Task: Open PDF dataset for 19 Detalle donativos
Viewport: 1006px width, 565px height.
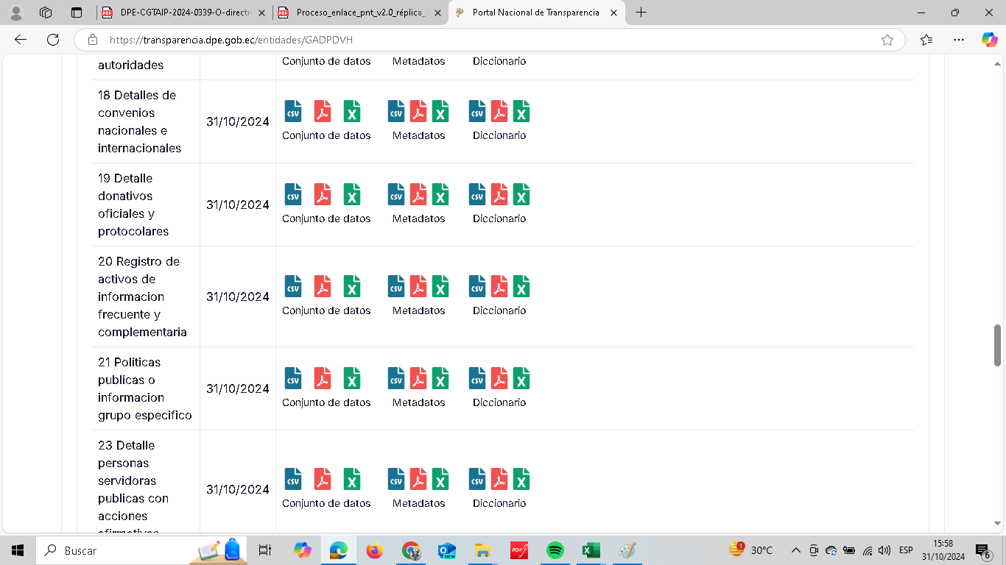Action: 323,194
